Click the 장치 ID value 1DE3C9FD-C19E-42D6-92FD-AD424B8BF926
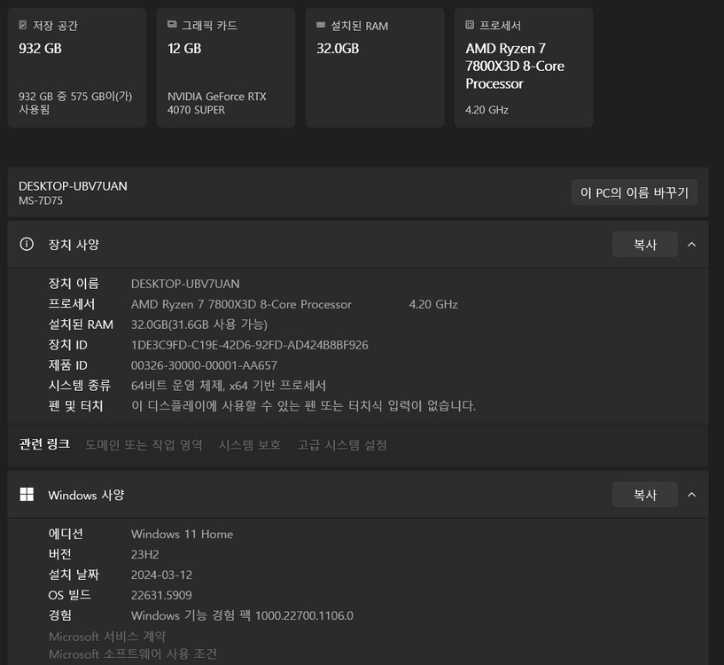The image size is (724, 665). click(250, 345)
